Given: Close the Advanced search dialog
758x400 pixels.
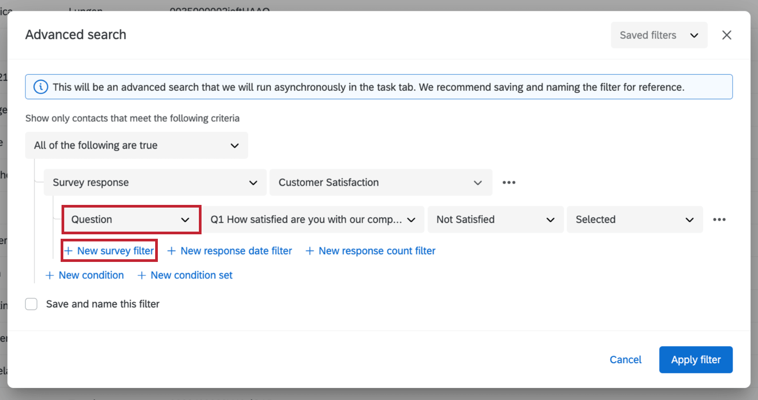Looking at the screenshot, I should pos(726,35).
